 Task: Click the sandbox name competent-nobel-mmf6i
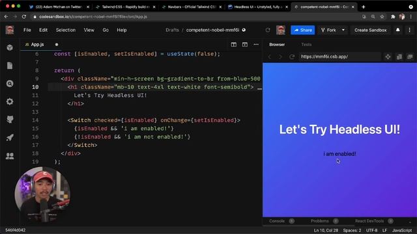click(212, 30)
